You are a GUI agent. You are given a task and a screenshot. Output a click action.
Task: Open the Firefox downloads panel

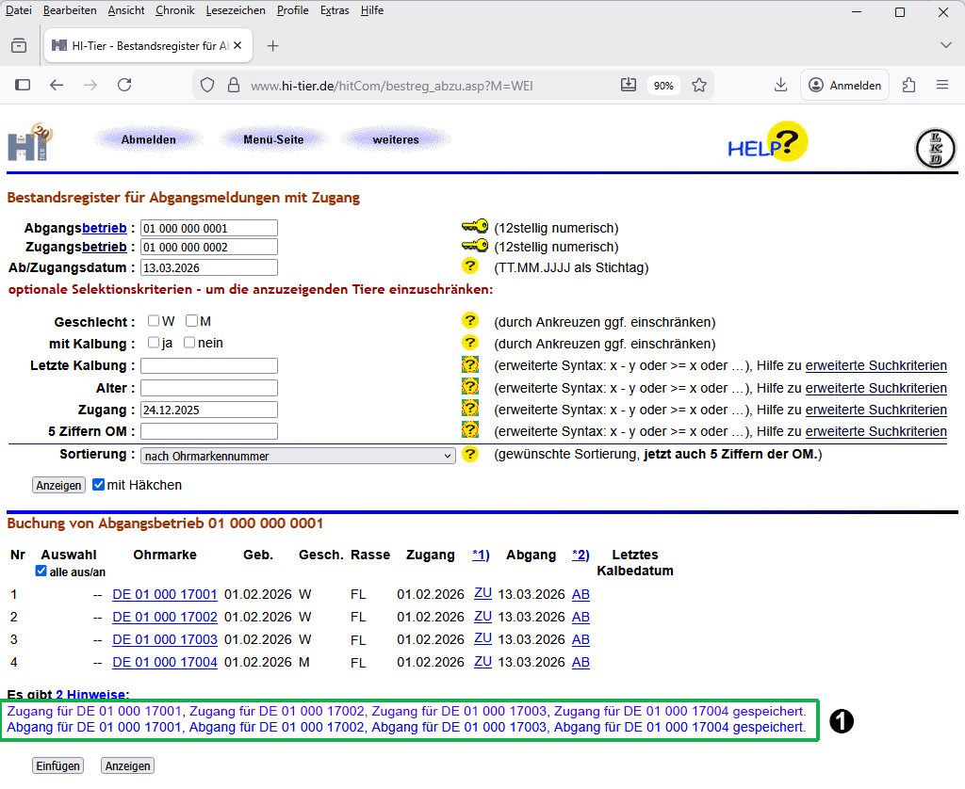[x=780, y=85]
